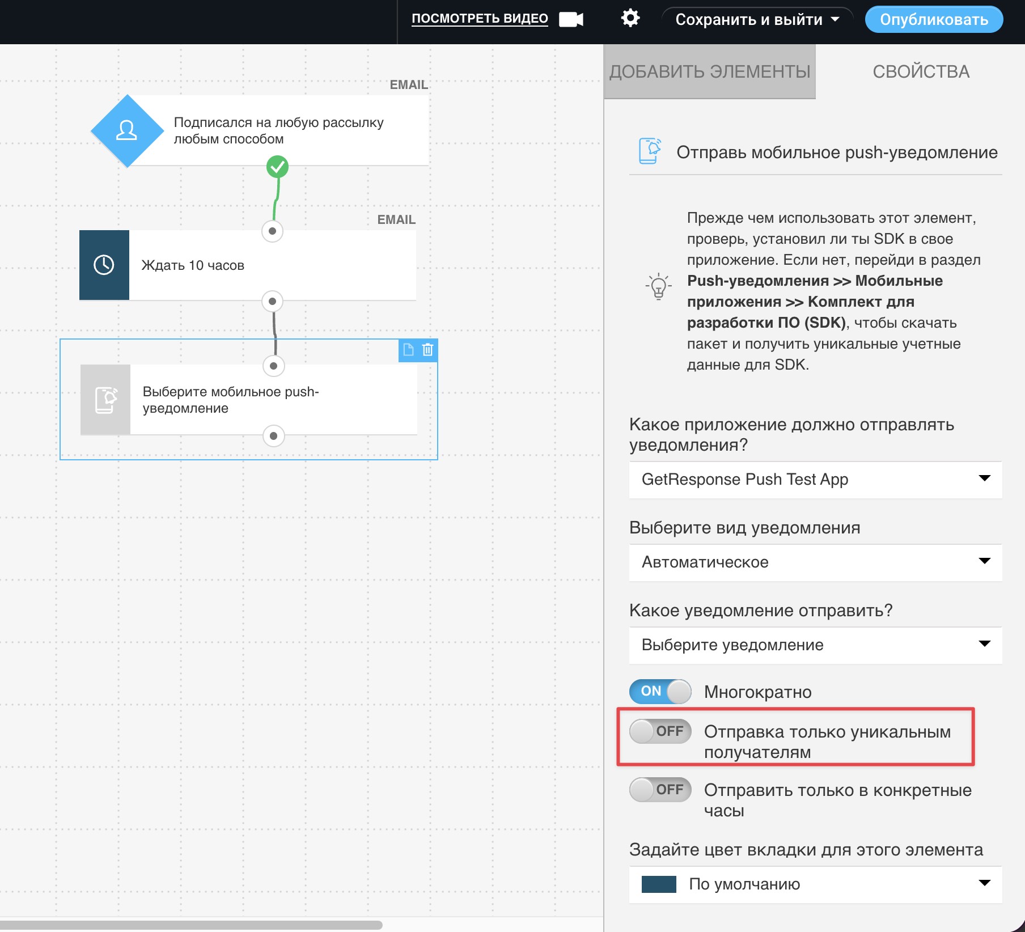
Task: Enable Отправить только в конкретные часы toggle
Action: [x=660, y=790]
